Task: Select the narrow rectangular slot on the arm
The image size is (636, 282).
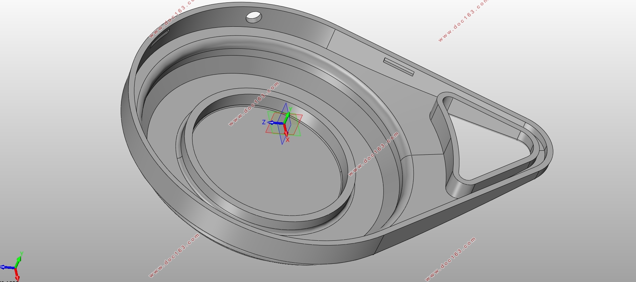Action: 399,67
